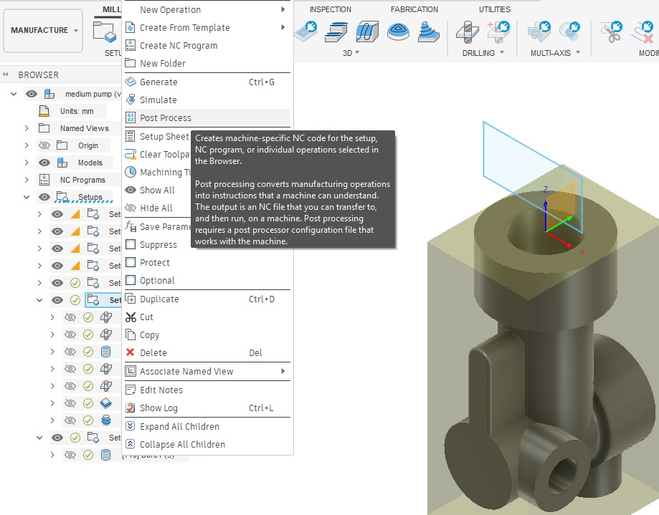The width and height of the screenshot is (659, 515).
Task: Open the DRILLING panel dropdown
Action: [483, 53]
